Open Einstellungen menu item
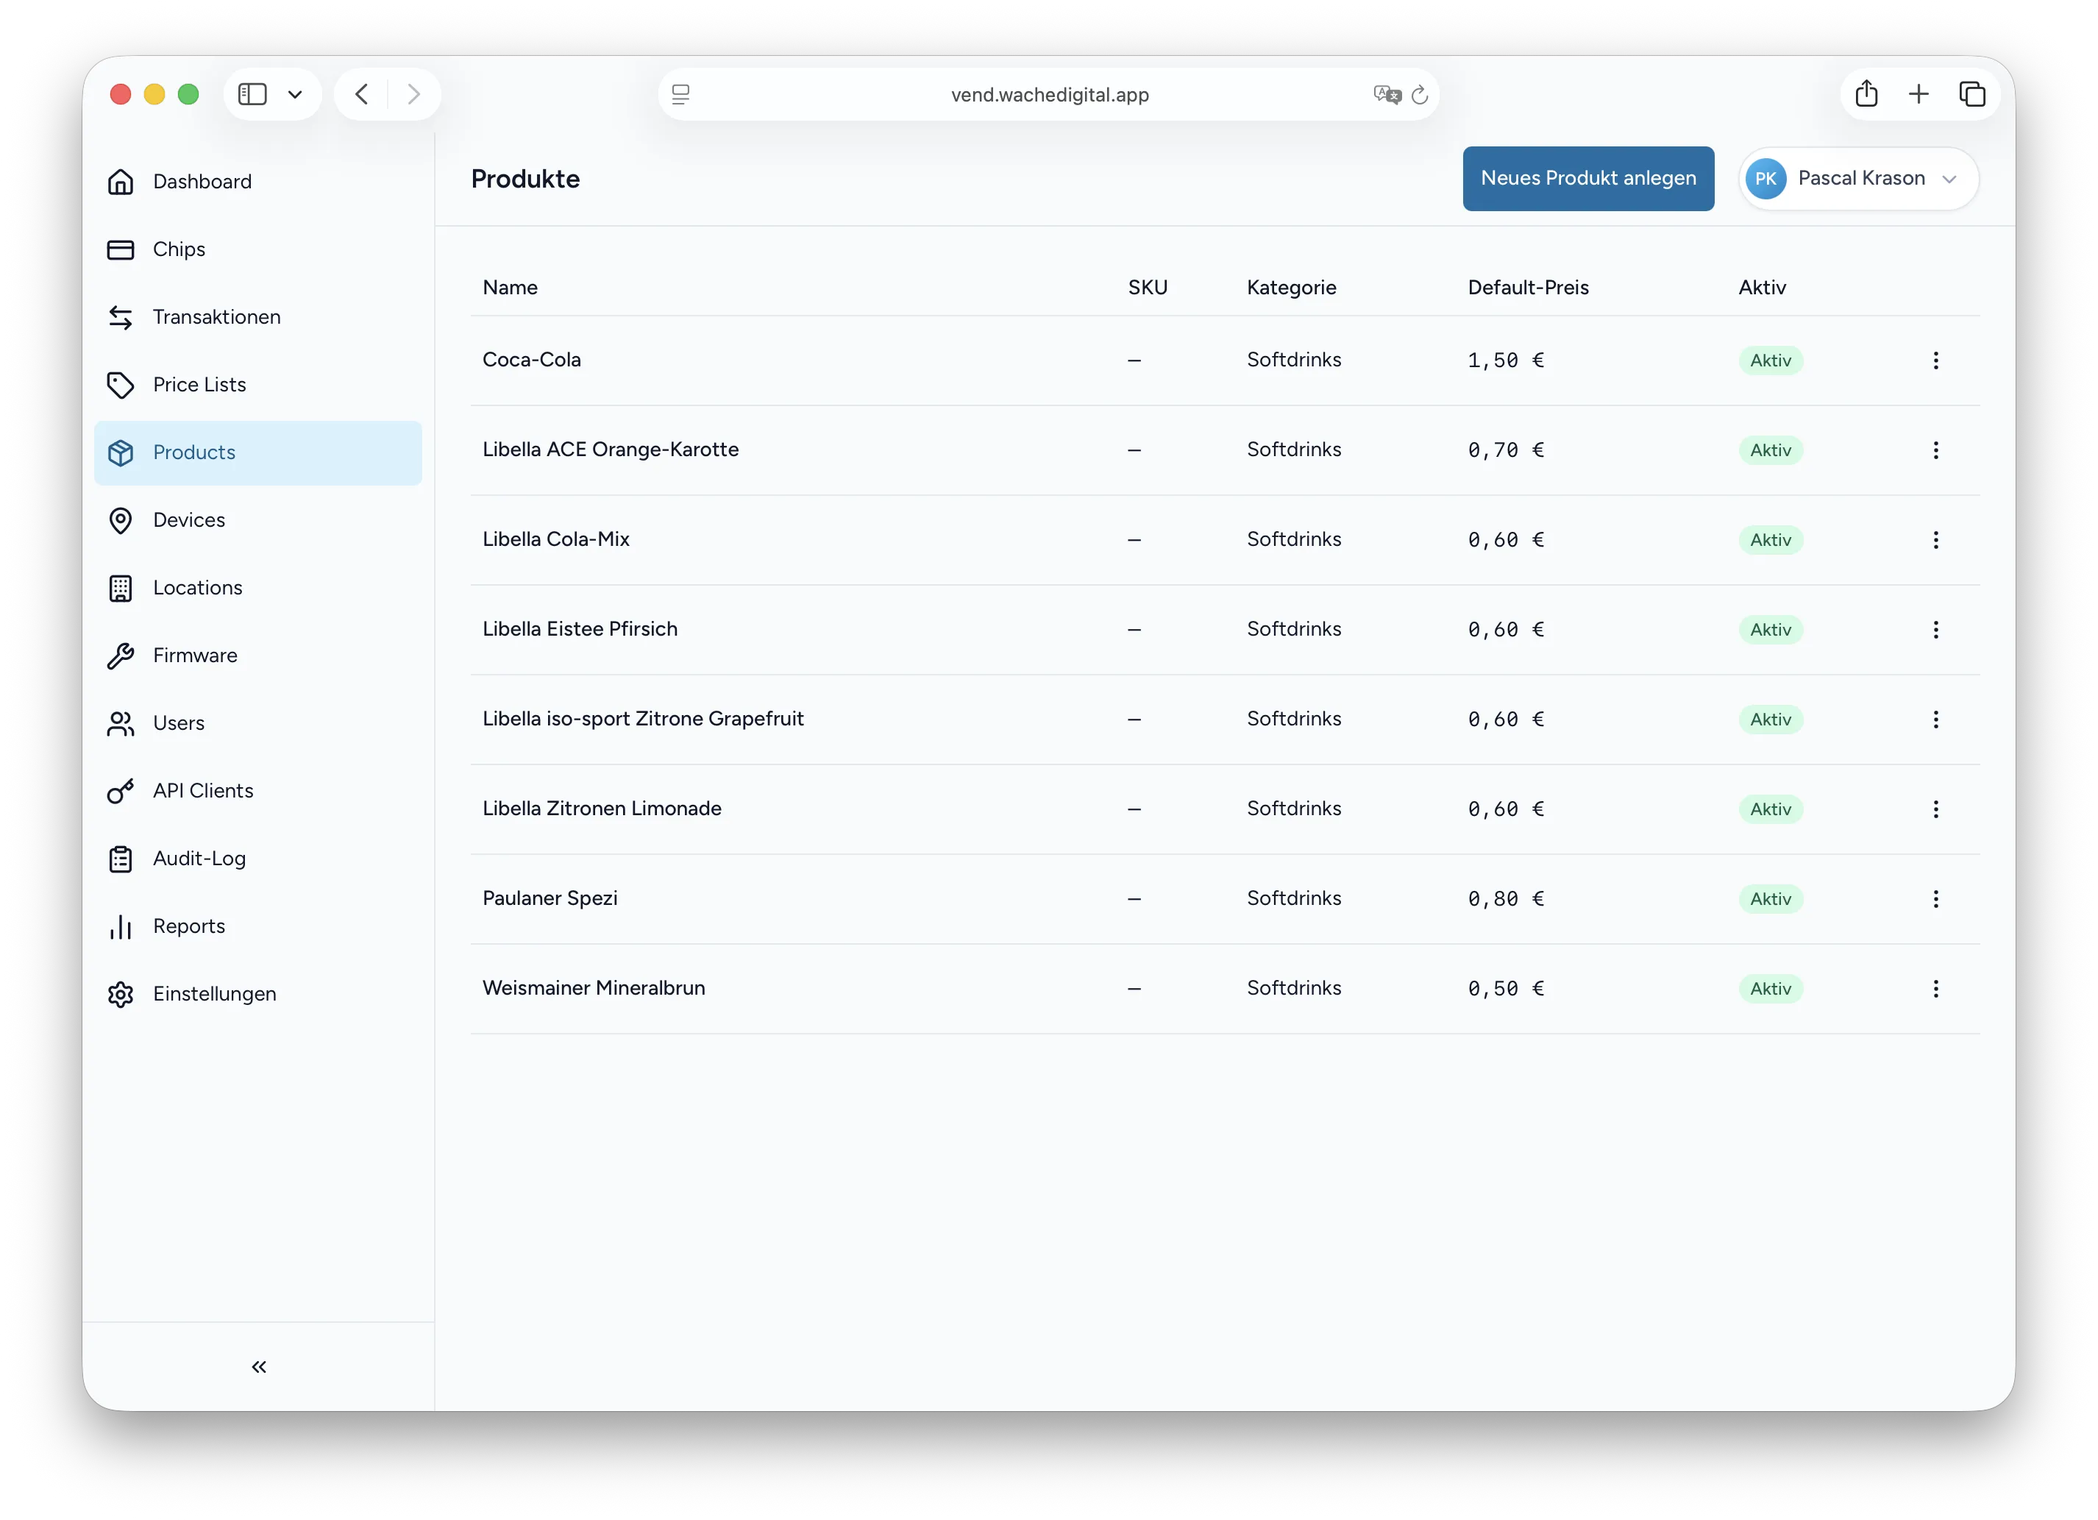This screenshot has width=2098, height=1520. point(258,995)
